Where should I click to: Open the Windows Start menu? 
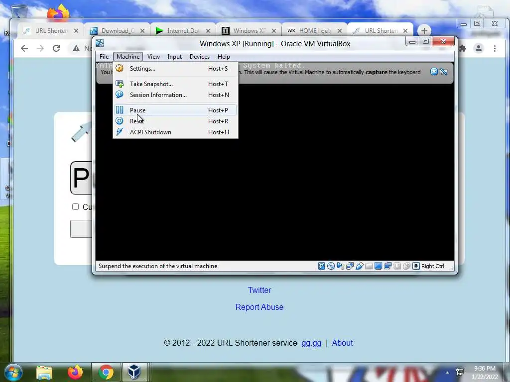(13, 372)
